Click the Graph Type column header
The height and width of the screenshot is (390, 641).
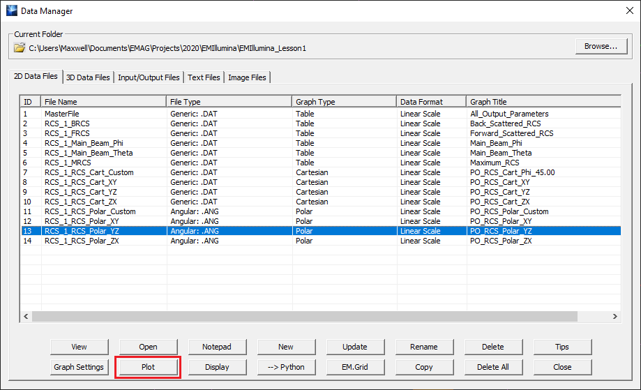tap(344, 102)
